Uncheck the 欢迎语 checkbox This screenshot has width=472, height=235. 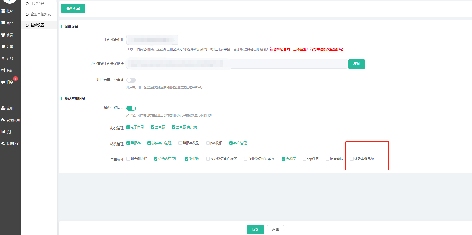(187, 159)
